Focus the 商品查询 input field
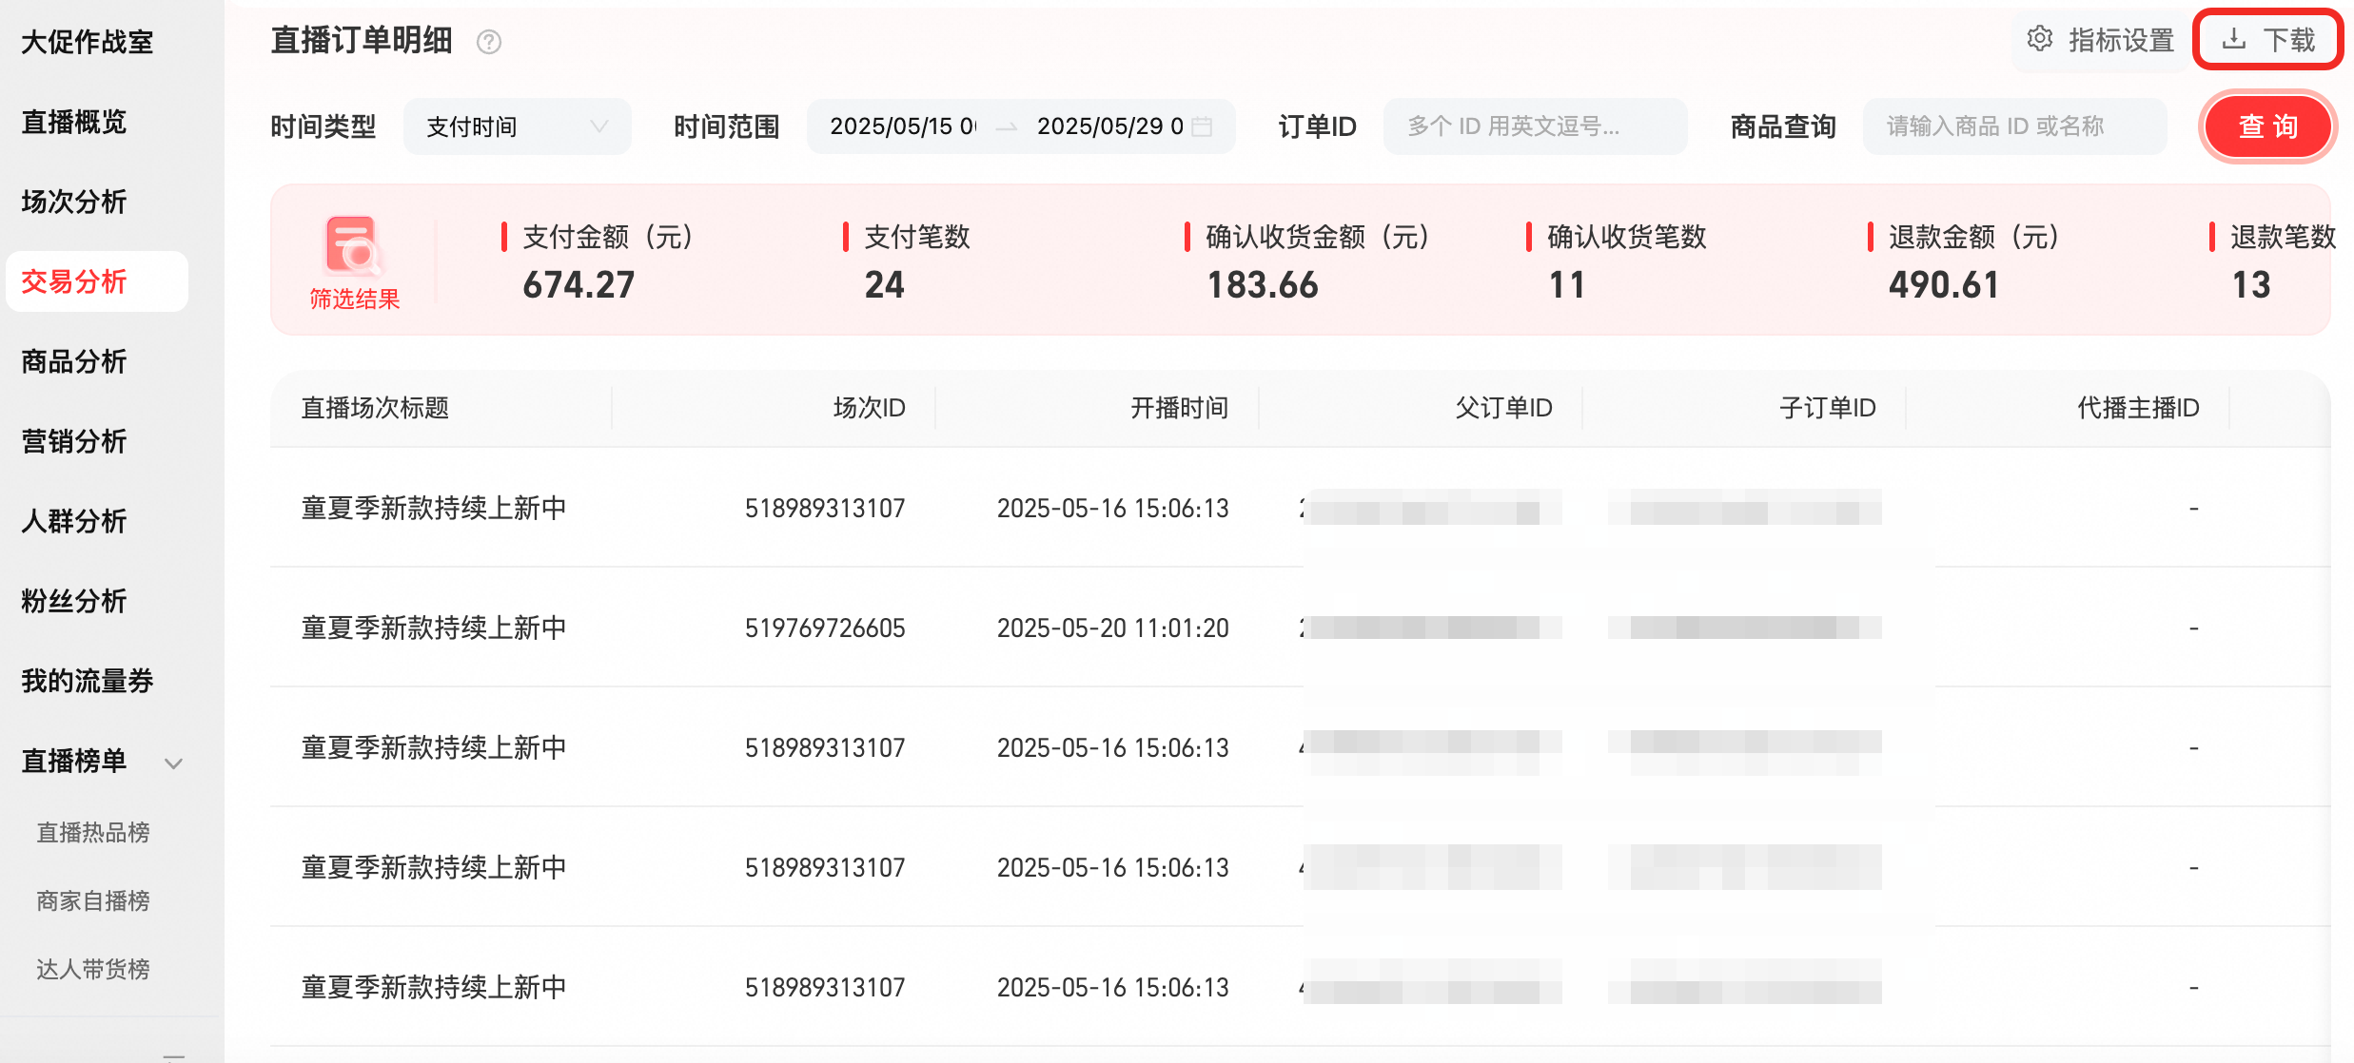This screenshot has width=2354, height=1063. [2015, 126]
